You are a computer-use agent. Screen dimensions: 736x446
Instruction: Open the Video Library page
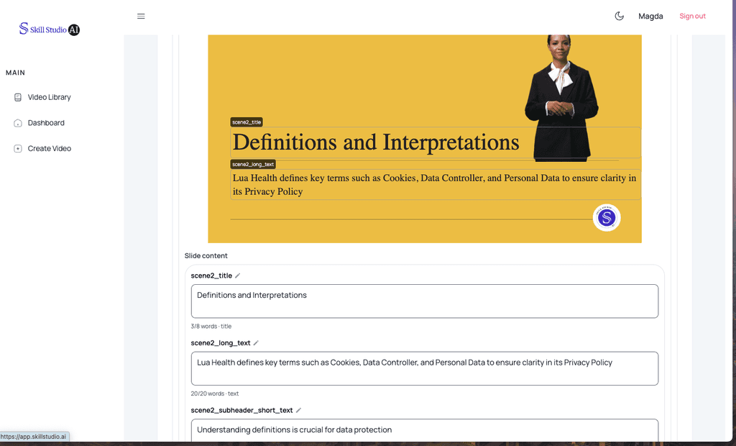(x=50, y=97)
